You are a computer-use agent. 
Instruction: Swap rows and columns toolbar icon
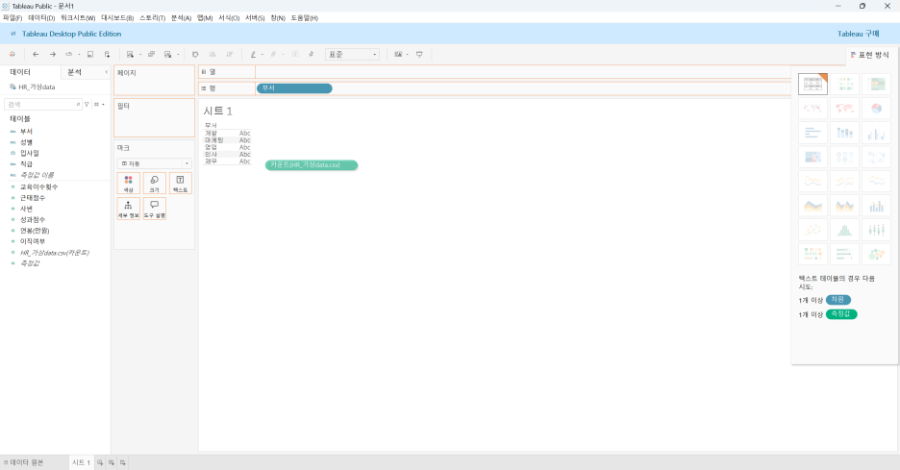point(195,54)
